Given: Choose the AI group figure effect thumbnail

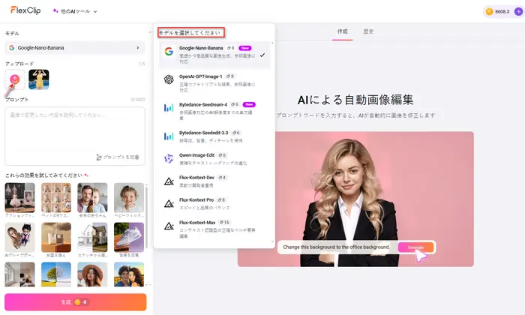Looking at the screenshot, I should click(19, 237).
